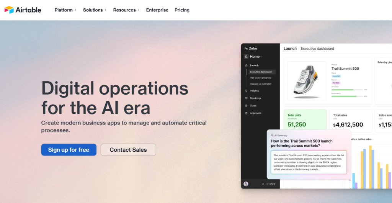The height and width of the screenshot is (203, 392).
Task: Open the Enterprise nav item
Action: pos(157,10)
